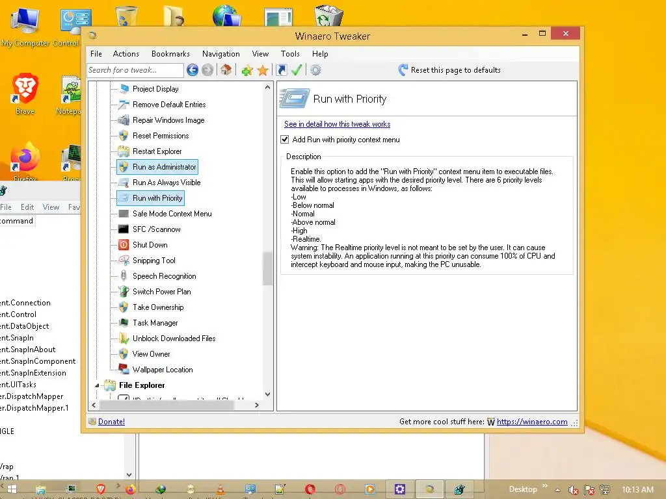Image resolution: width=666 pixels, height=499 pixels.
Task: Select Project Display tree item
Action: pyautogui.click(x=155, y=88)
